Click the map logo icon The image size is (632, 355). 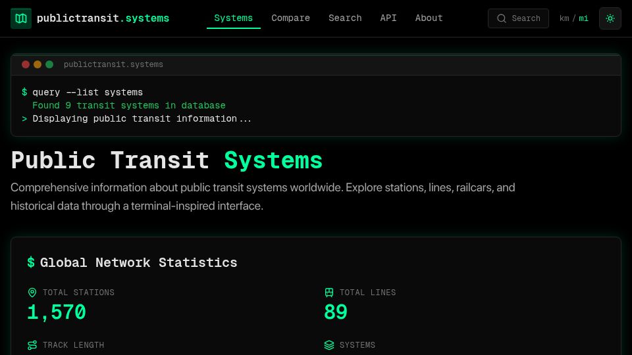click(x=21, y=18)
